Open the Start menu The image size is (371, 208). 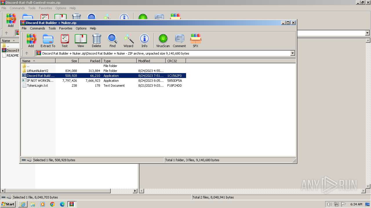(x=8, y=204)
